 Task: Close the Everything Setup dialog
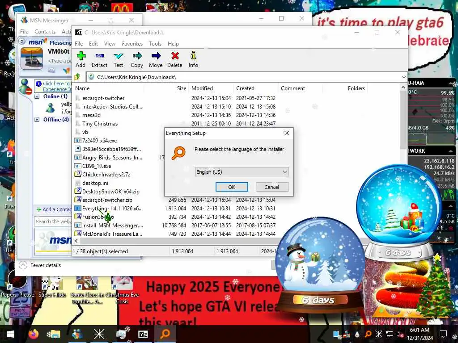tap(287, 133)
